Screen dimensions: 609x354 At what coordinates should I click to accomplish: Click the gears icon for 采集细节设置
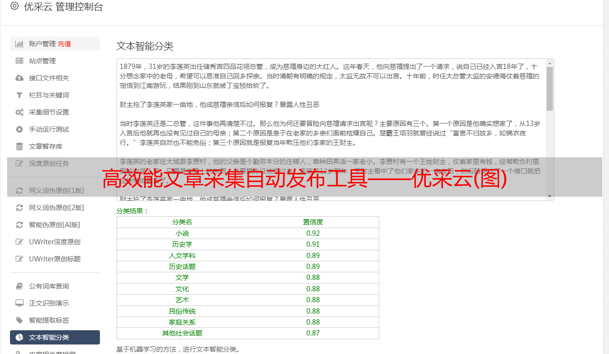20,112
